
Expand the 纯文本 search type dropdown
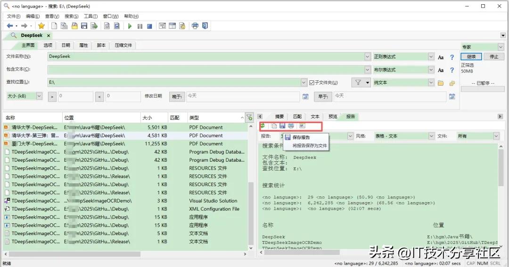(431, 83)
